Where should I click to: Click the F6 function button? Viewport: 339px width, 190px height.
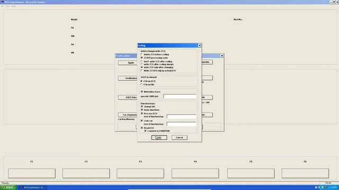(x=305, y=174)
